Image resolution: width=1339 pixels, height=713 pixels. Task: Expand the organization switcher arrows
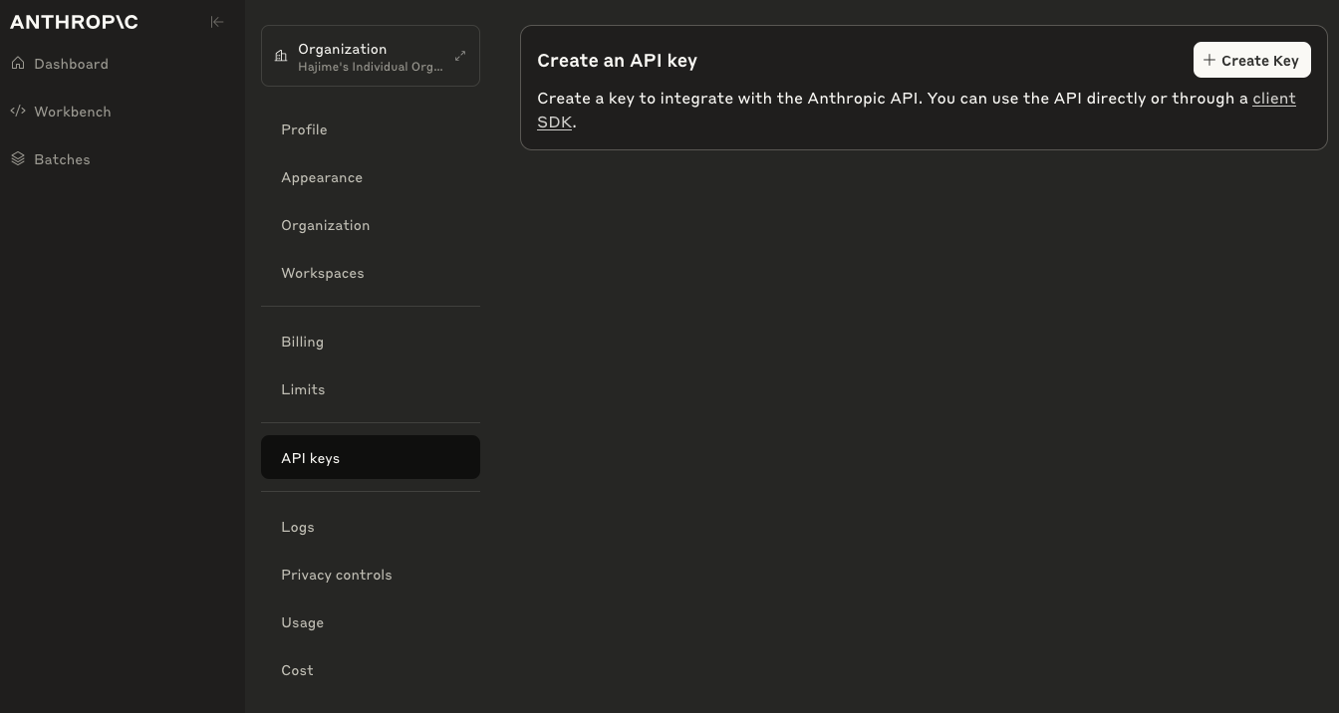(x=460, y=57)
